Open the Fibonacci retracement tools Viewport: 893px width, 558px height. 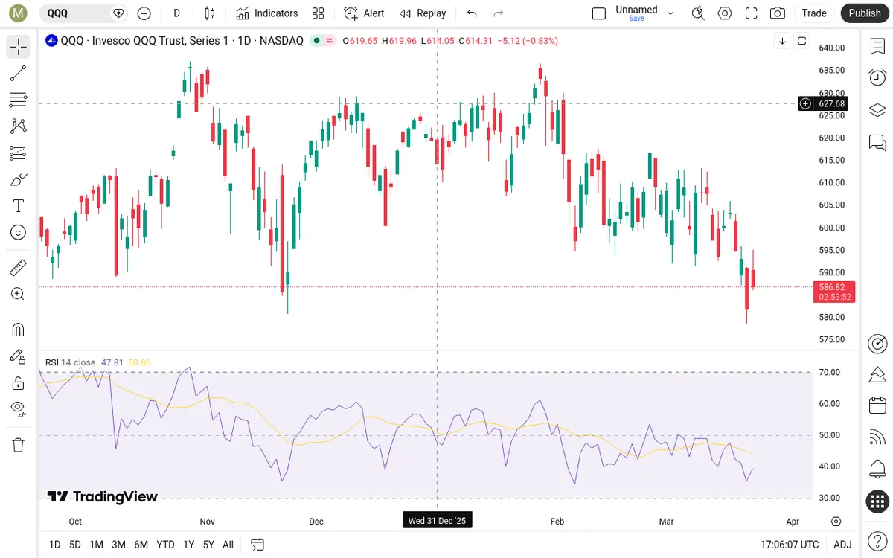[x=19, y=100]
